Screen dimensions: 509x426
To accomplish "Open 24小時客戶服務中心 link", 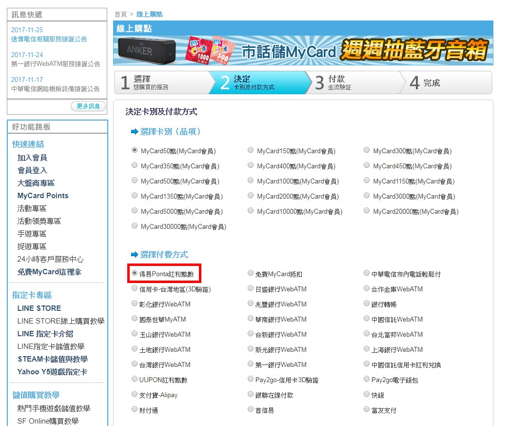I will (50, 259).
